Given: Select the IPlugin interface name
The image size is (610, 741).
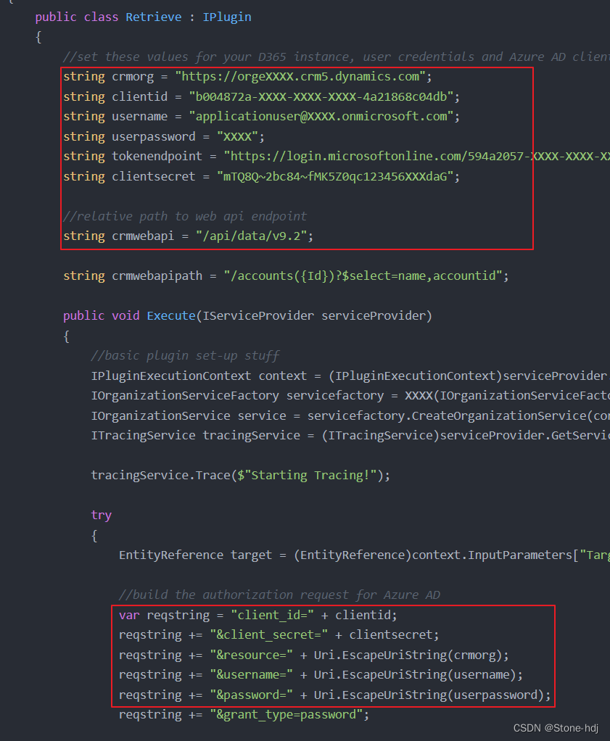Looking at the screenshot, I should coord(227,17).
